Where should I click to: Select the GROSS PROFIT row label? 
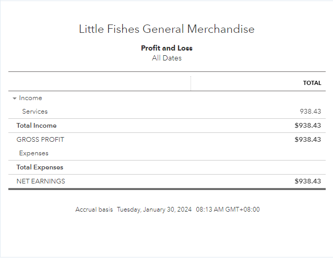coord(40,140)
